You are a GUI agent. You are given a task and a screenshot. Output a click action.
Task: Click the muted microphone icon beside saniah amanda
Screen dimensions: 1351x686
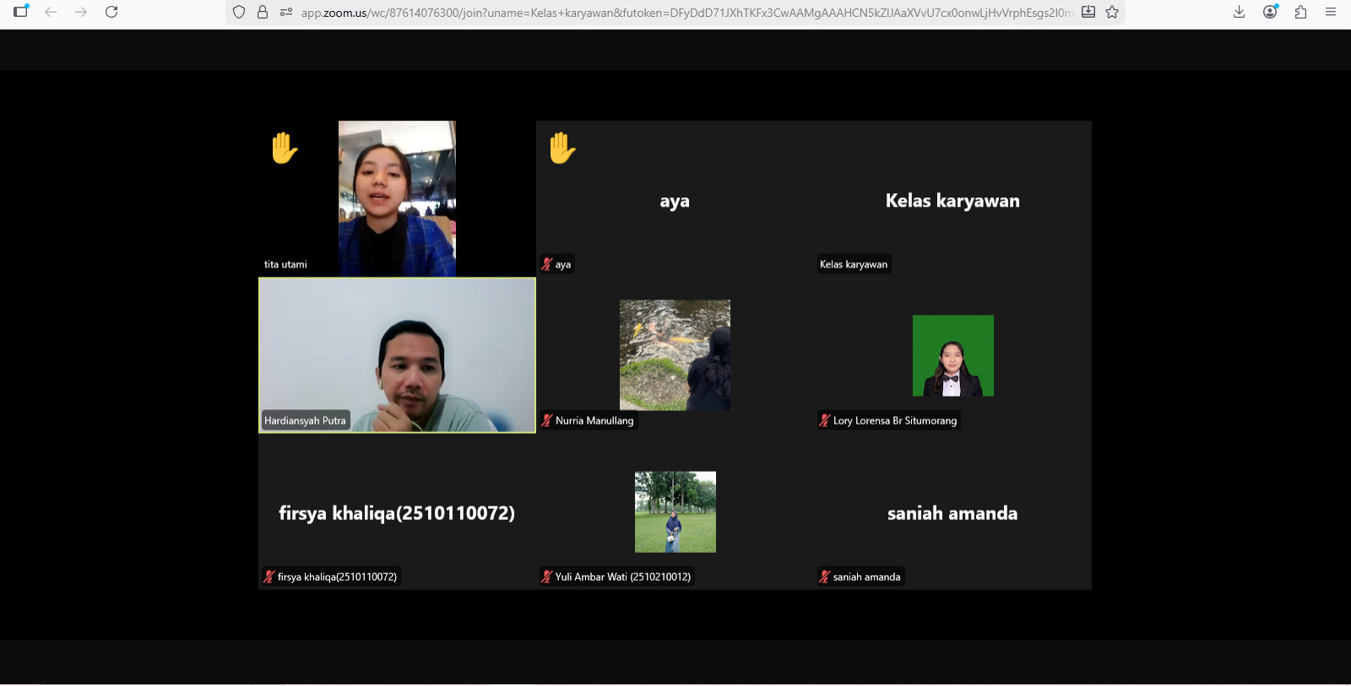pyautogui.click(x=825, y=577)
